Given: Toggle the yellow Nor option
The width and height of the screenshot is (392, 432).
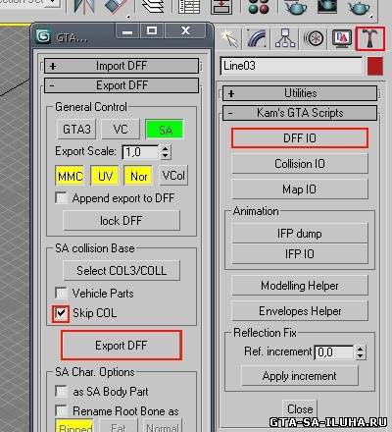Looking at the screenshot, I should click(138, 176).
